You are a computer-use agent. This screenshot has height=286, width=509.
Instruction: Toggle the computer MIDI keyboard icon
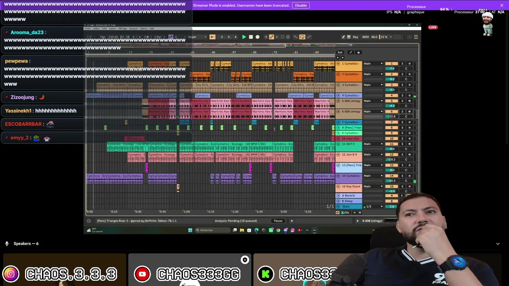click(x=349, y=37)
